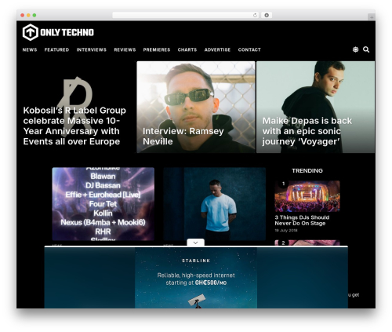Open Contact page link
This screenshot has height=332, width=392.
tap(249, 49)
